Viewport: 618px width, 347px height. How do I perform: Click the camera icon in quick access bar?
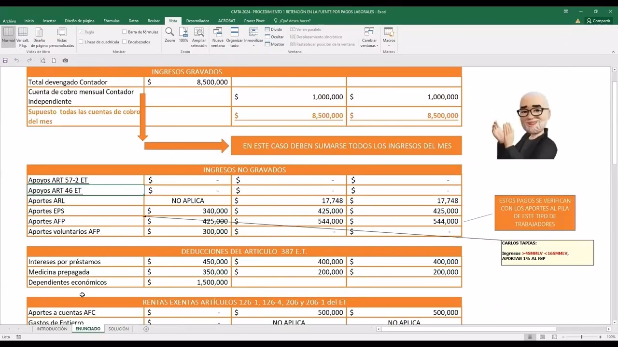coord(65,61)
